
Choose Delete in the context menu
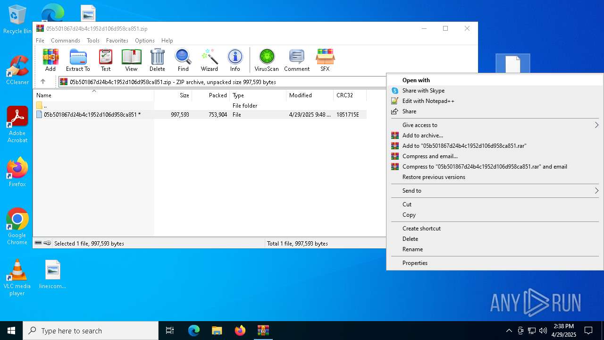(495, 239)
